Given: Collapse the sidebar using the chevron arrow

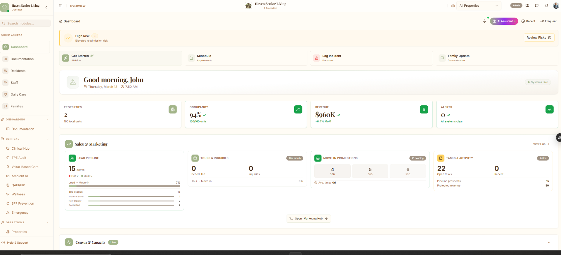Looking at the screenshot, I should coord(46,7).
